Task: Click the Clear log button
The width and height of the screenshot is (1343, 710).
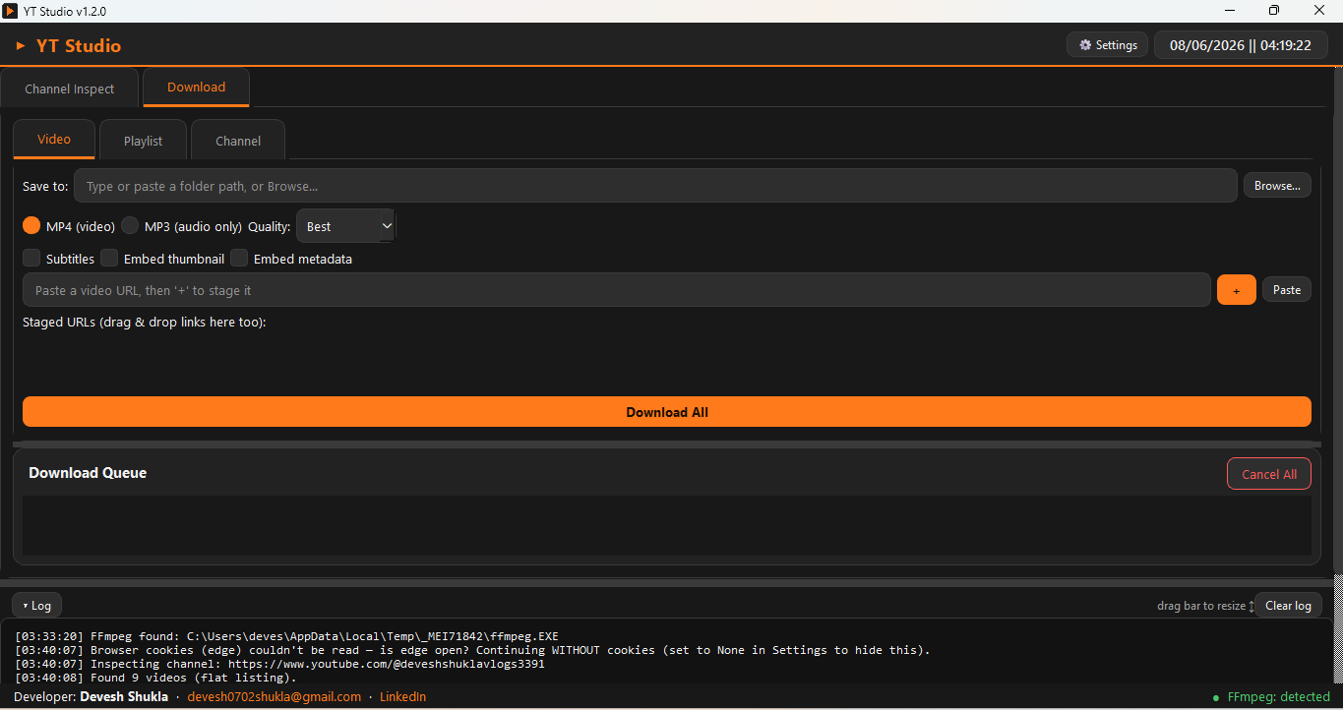Action: [x=1288, y=606]
